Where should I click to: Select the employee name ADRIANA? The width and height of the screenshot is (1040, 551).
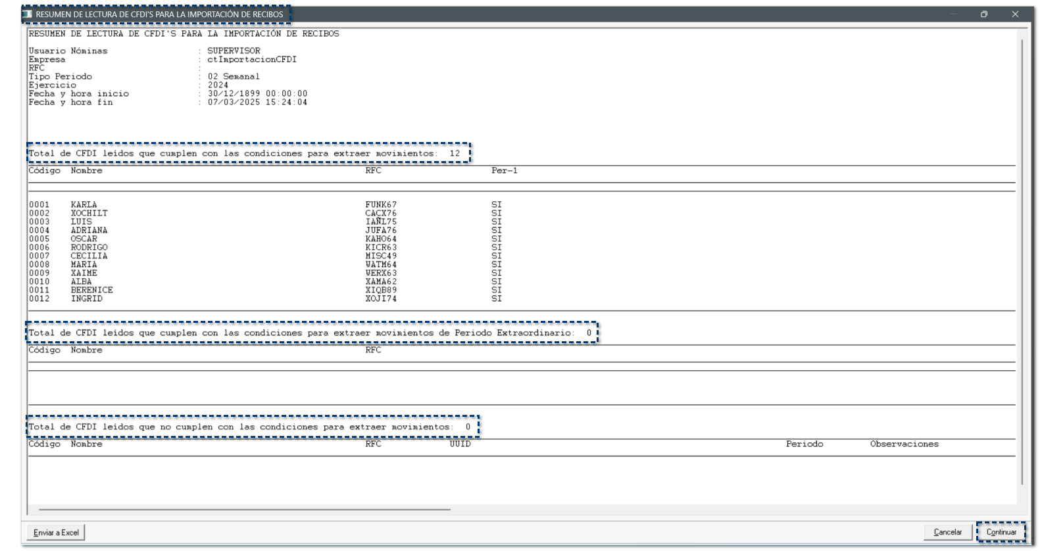coord(89,230)
